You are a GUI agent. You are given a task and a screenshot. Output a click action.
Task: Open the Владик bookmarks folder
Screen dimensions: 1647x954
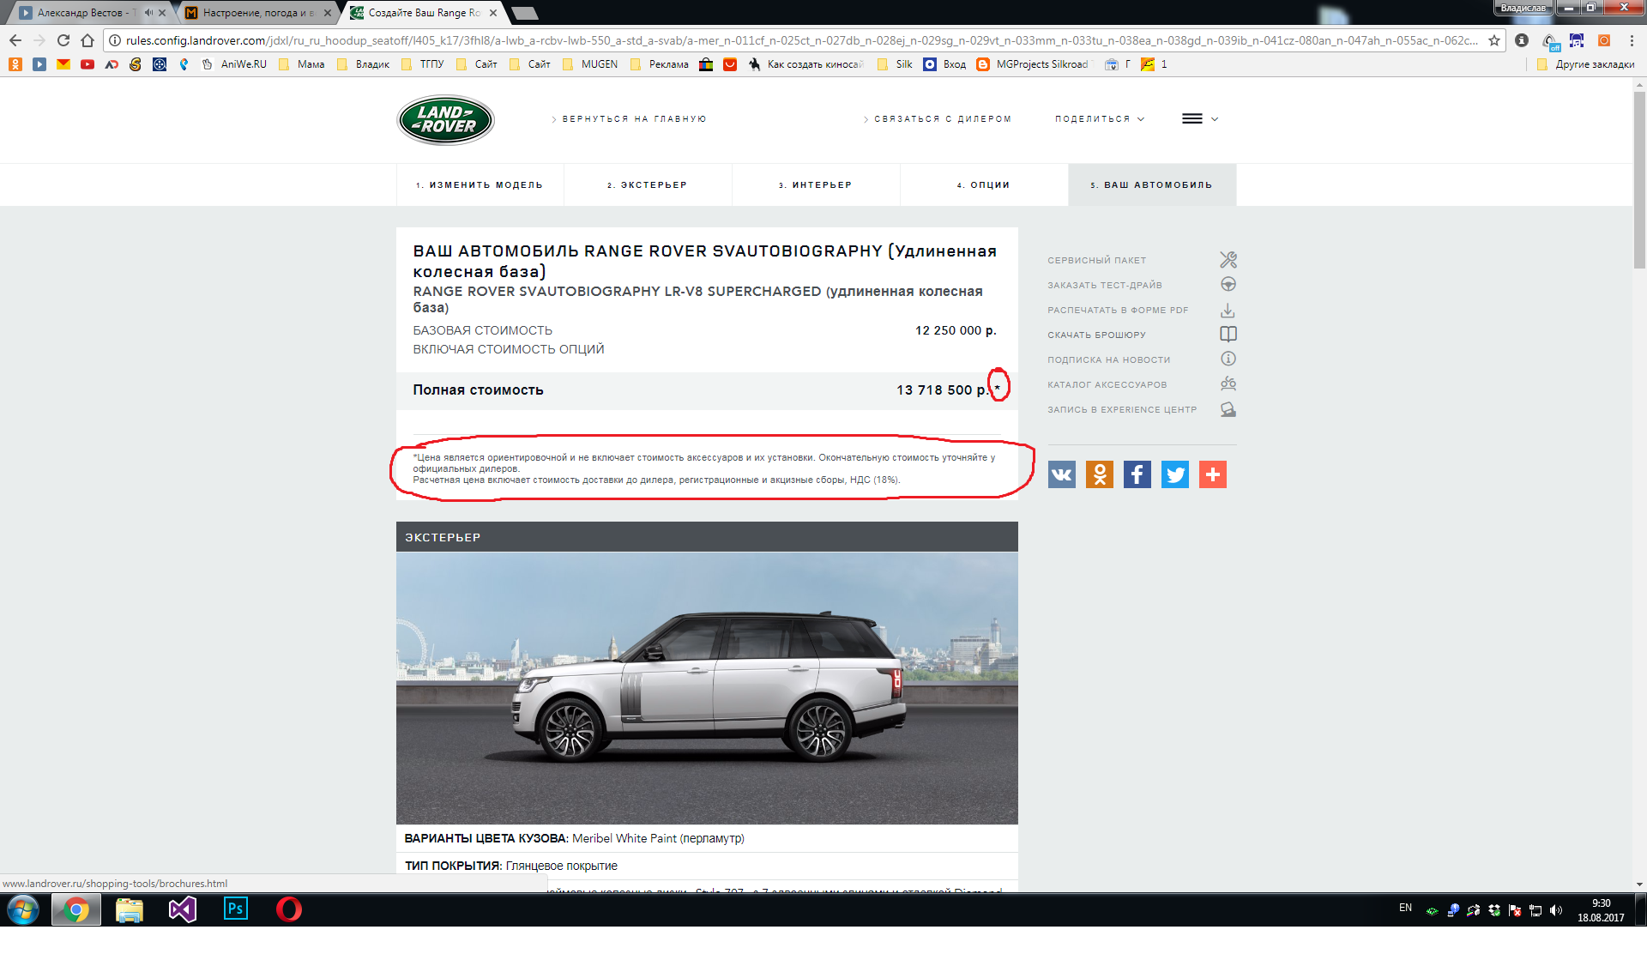pyautogui.click(x=364, y=64)
